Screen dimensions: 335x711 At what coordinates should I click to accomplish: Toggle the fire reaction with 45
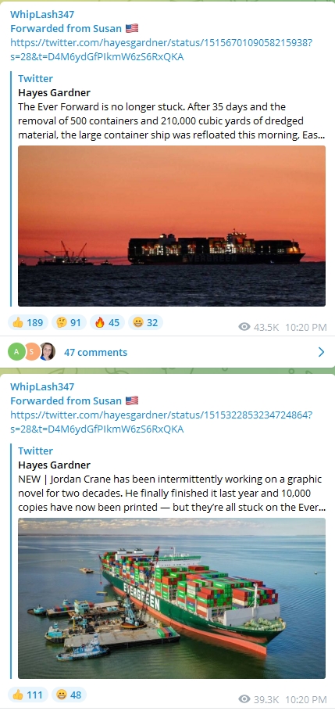point(107,322)
